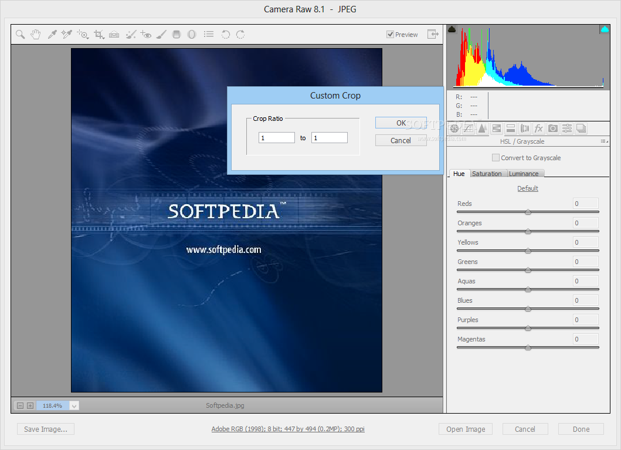Rotate image 90 degrees counter-clockwise
Image resolution: width=621 pixels, height=450 pixels.
point(226,35)
